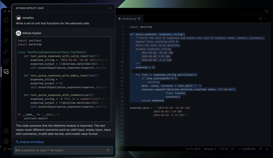Open the chat panel more actions ellipsis
This screenshot has height=158, width=273.
[110, 8]
